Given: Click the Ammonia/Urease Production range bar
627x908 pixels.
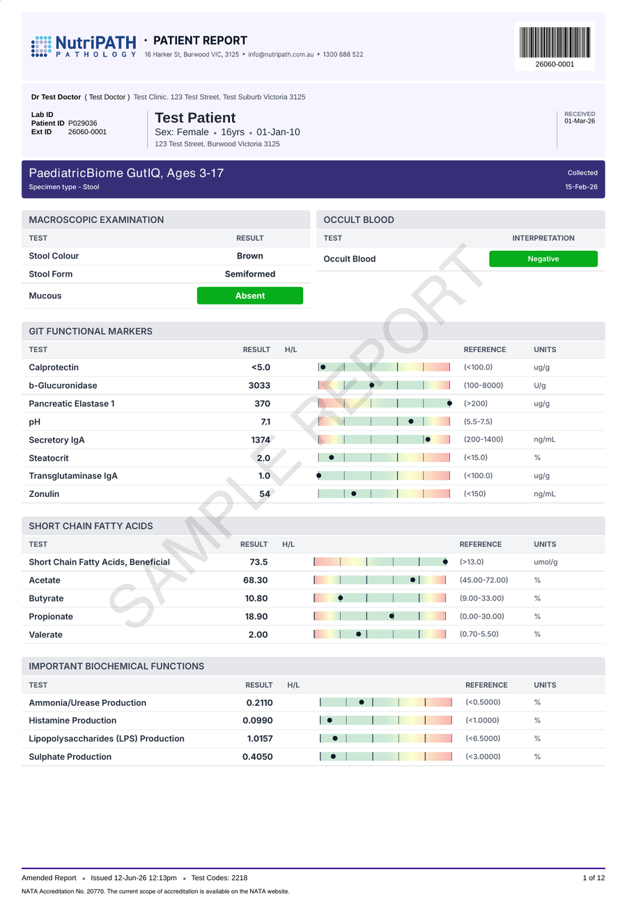Looking at the screenshot, I should pyautogui.click(x=385, y=702).
